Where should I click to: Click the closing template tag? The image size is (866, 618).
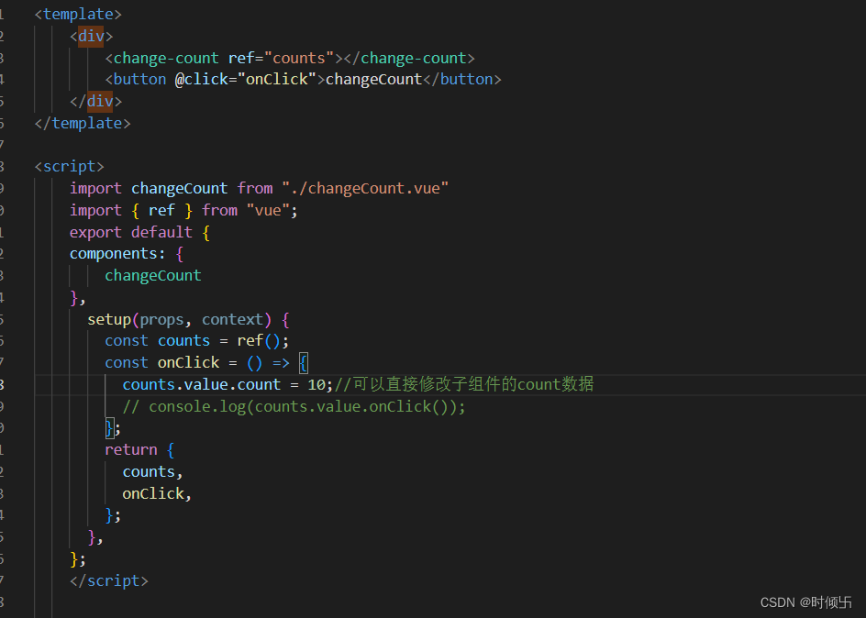coord(82,123)
